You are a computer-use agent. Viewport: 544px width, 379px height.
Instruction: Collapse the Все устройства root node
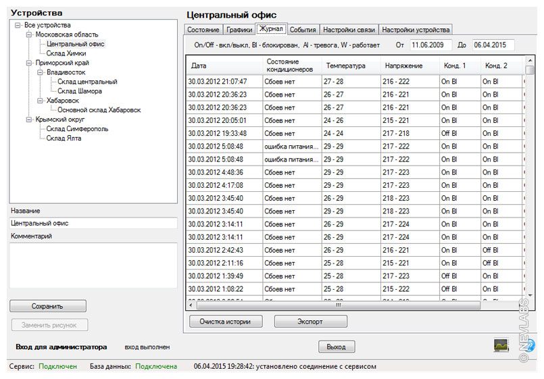[x=18, y=25]
